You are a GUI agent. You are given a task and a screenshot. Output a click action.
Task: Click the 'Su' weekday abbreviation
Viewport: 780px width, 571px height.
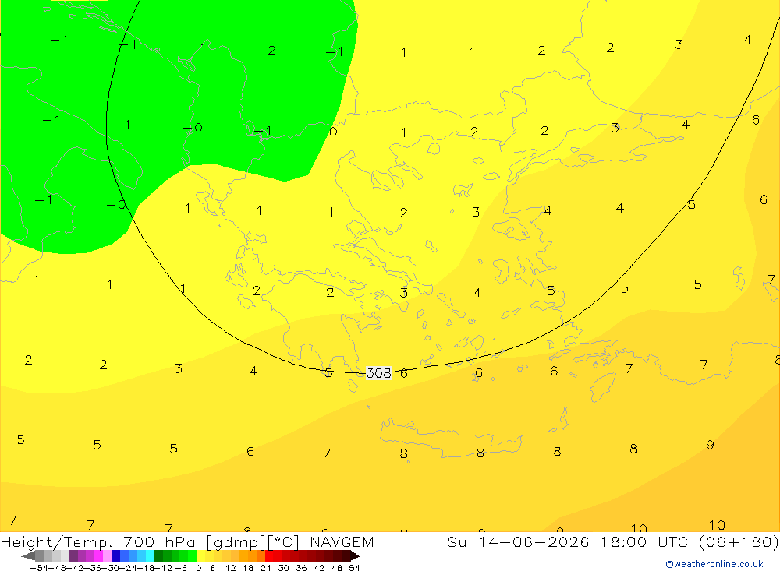457,541
